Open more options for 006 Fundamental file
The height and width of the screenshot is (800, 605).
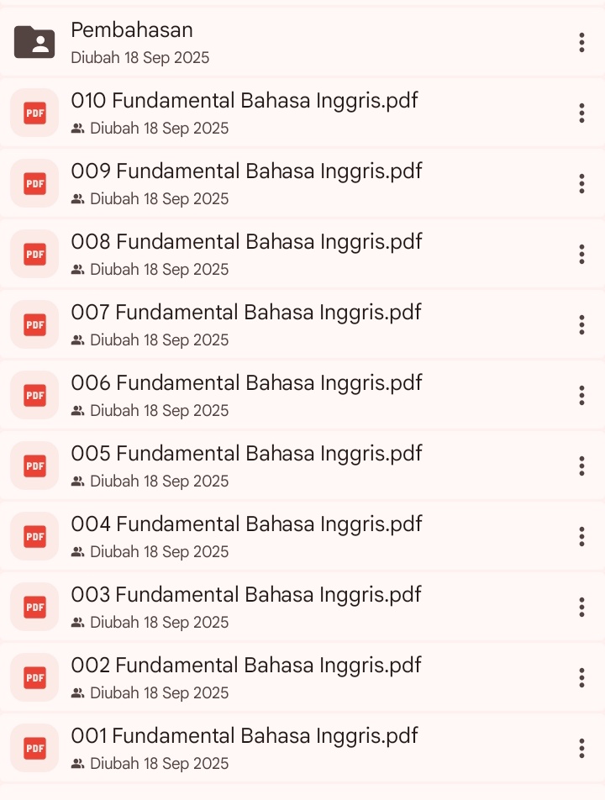(581, 396)
